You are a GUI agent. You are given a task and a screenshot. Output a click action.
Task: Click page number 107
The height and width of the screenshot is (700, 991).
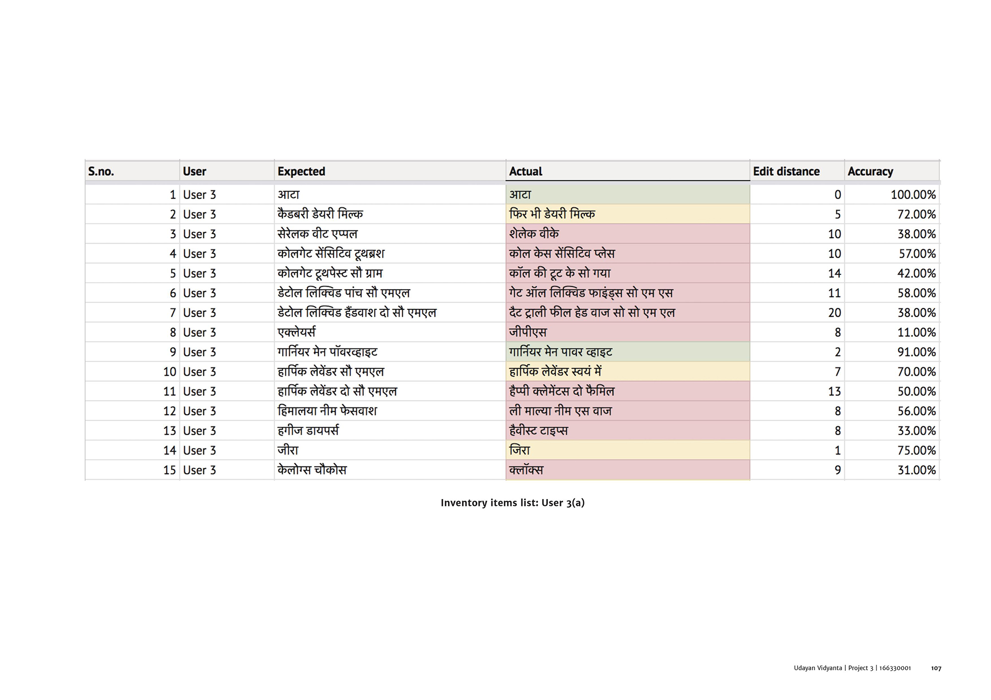(936, 668)
